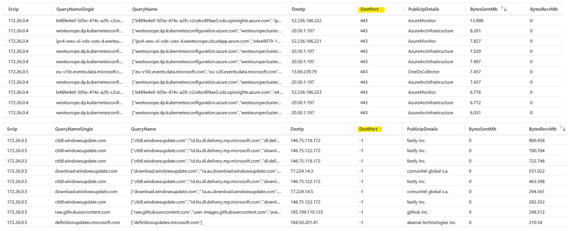Click highlighted DestPort header in the upper table

click(370, 9)
